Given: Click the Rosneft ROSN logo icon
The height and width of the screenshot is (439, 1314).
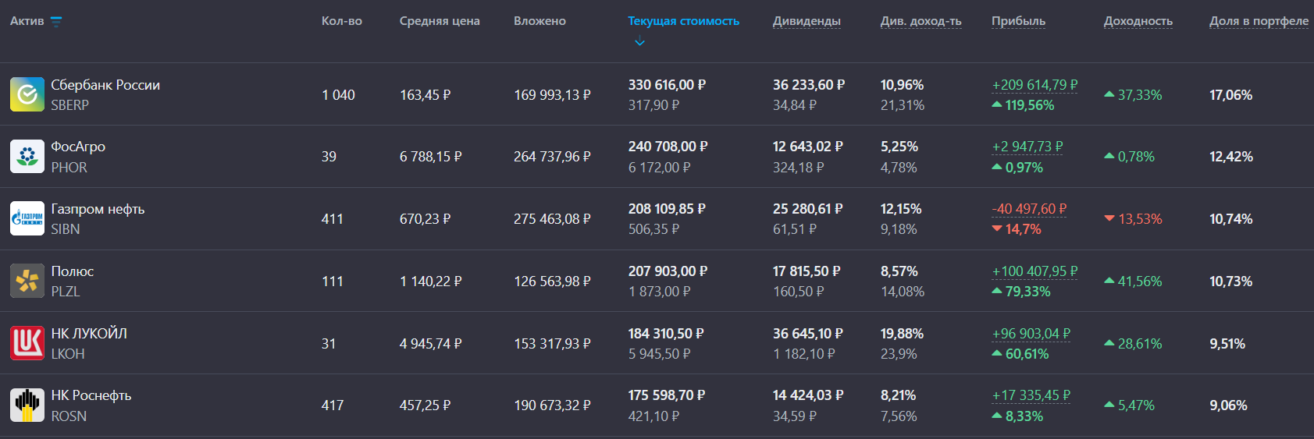Looking at the screenshot, I should click(27, 405).
